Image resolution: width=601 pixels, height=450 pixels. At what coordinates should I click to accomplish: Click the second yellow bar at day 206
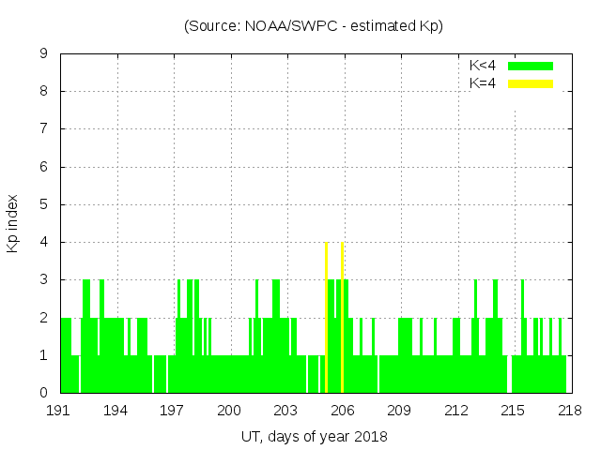pyautogui.click(x=343, y=319)
